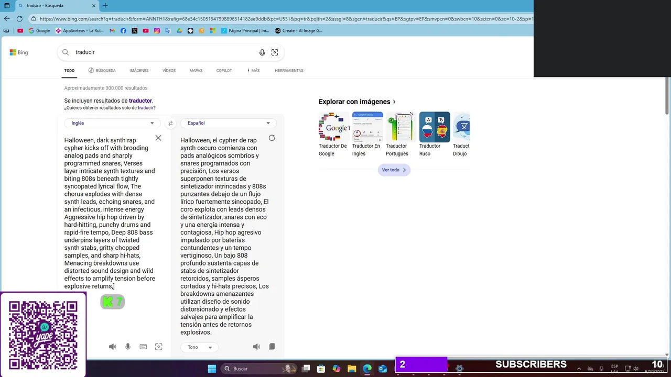Open the Google Translate bookmark icon
The width and height of the screenshot is (671, 377).
tap(168, 31)
